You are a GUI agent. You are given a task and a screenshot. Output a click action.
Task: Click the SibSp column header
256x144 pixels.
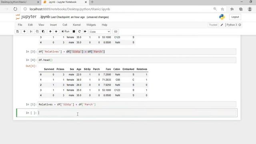(87, 69)
